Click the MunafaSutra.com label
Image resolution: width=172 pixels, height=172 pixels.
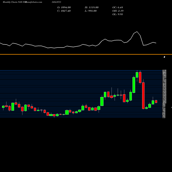click(34, 2)
